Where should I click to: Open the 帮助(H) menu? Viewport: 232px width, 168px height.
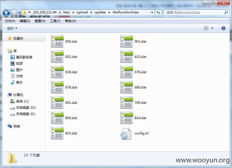point(70,21)
